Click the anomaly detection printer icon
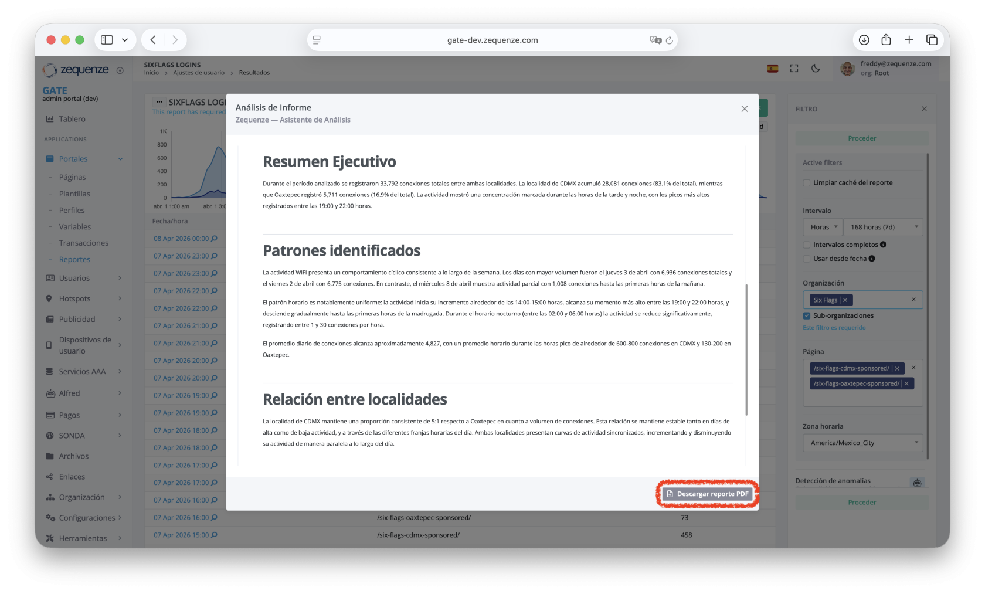985x594 pixels. click(x=917, y=482)
